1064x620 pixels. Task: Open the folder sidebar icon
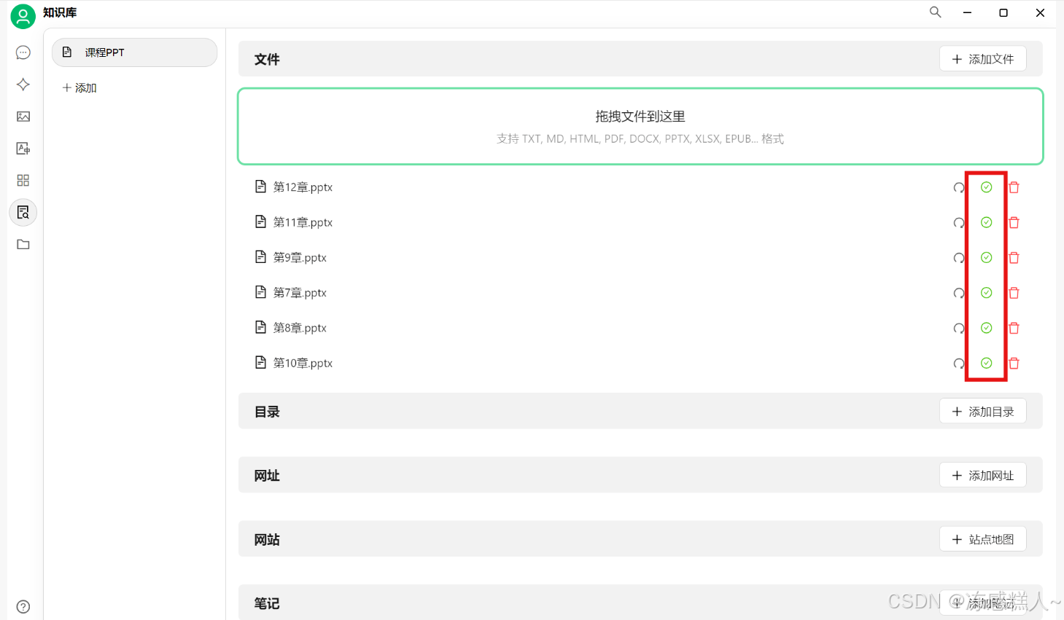tap(23, 244)
